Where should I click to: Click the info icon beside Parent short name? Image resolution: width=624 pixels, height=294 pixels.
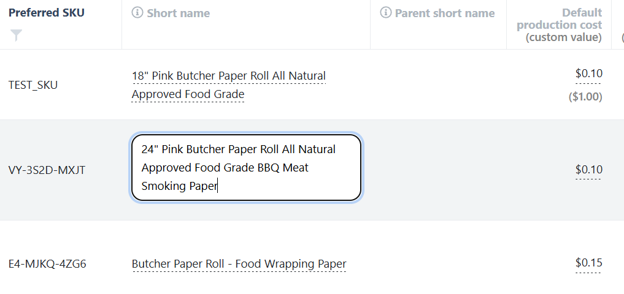tap(385, 13)
